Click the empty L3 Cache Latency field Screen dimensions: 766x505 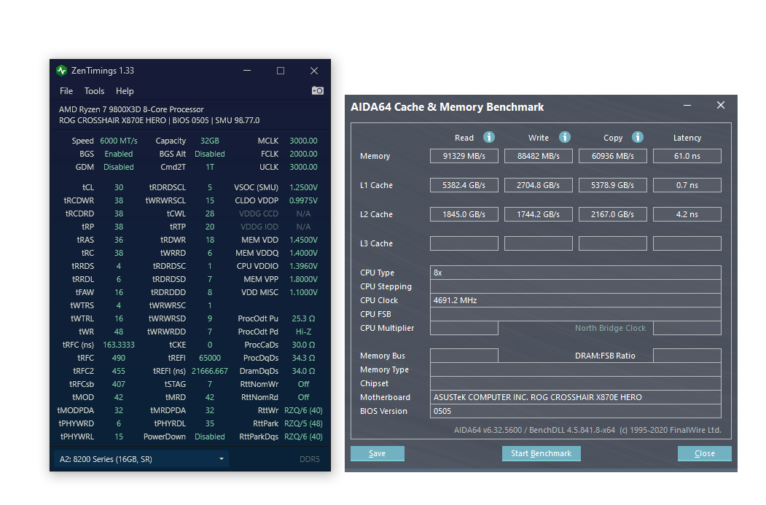(687, 243)
